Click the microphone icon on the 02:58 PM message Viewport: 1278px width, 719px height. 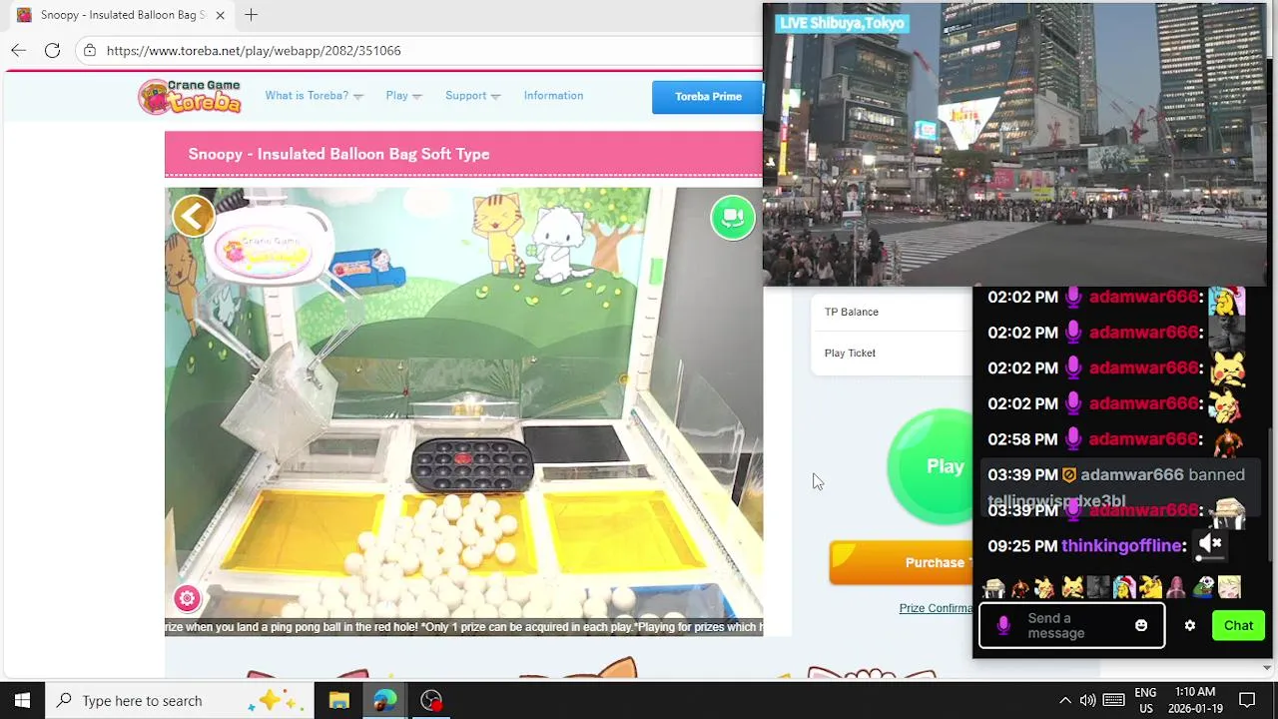coord(1073,439)
